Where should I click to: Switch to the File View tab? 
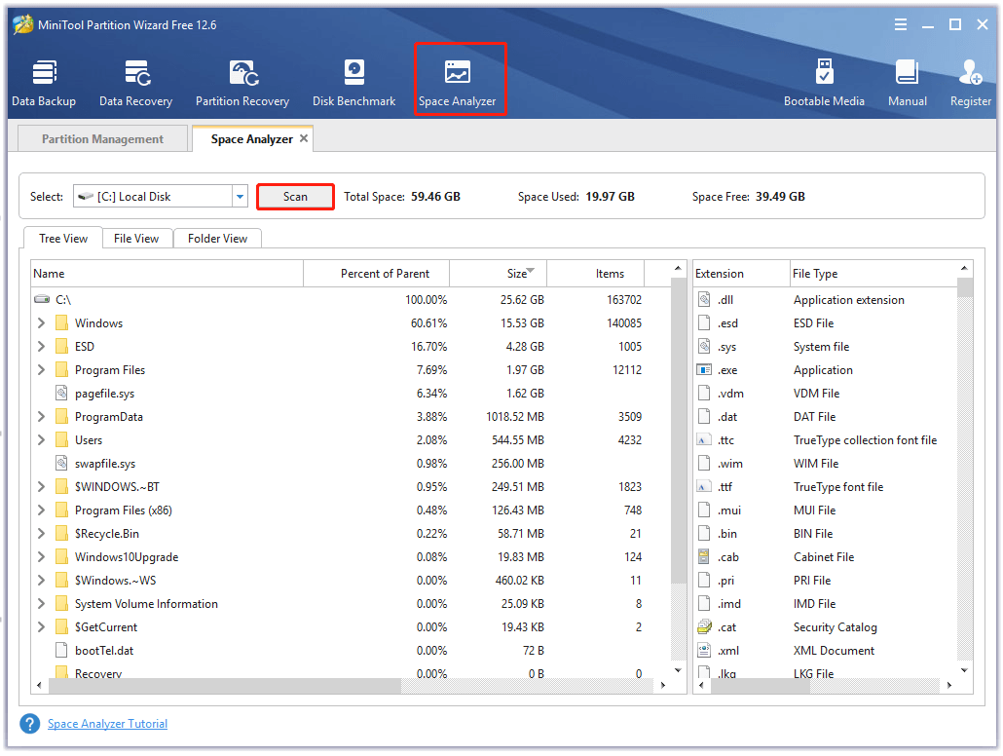136,239
